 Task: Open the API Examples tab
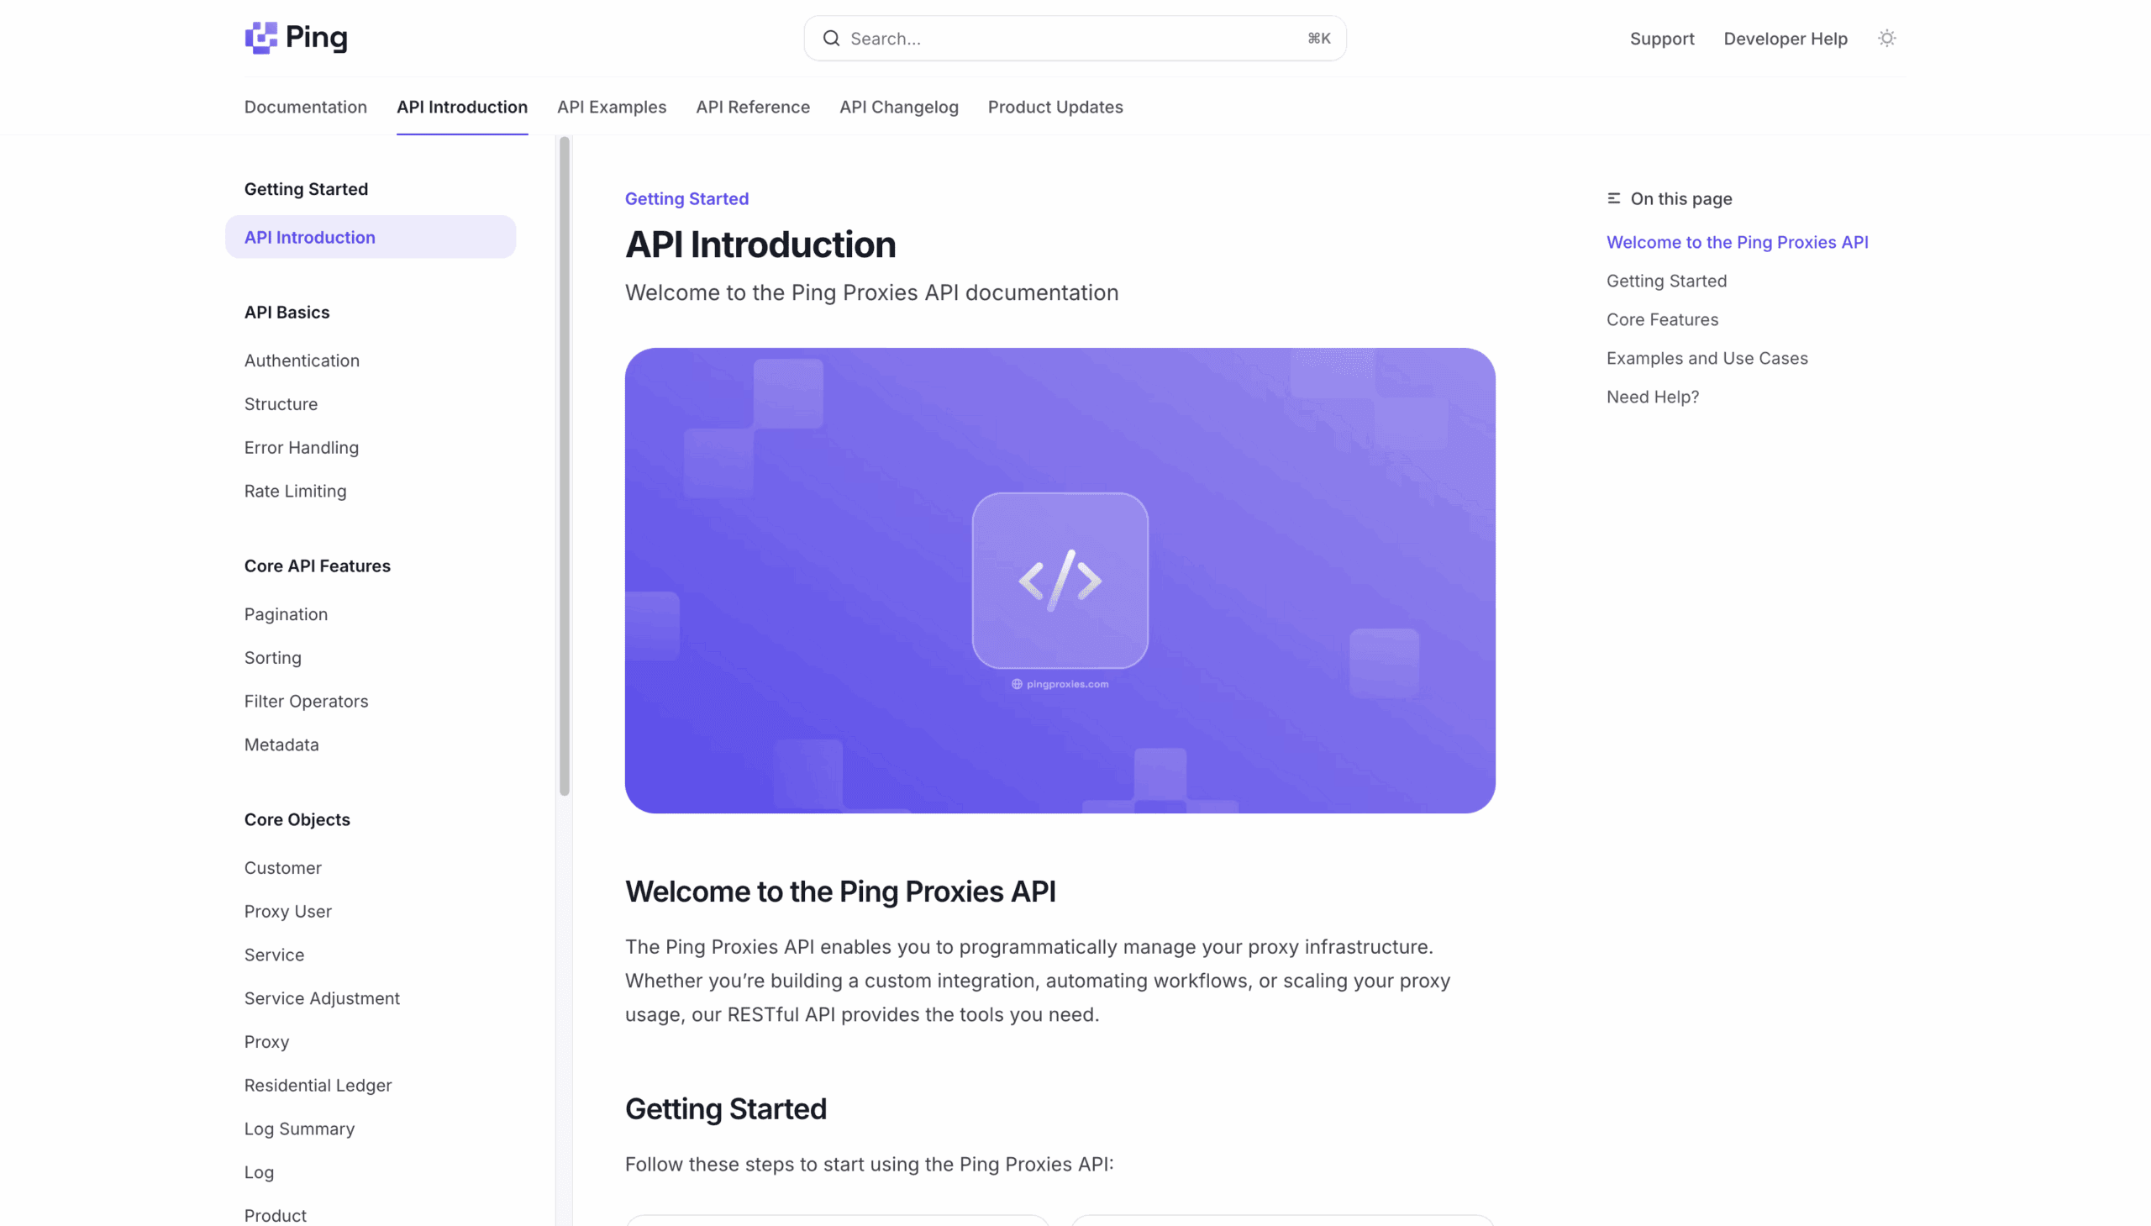(x=611, y=107)
